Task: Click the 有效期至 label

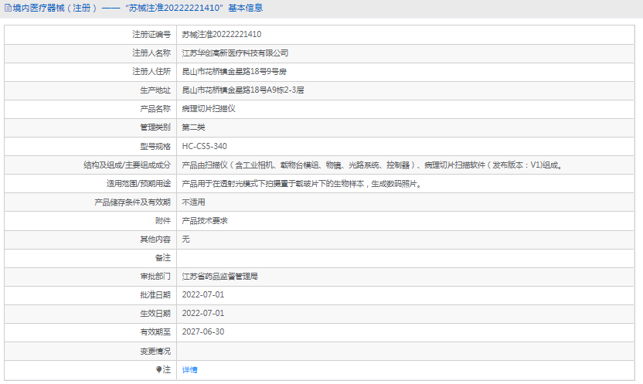Action: pyautogui.click(x=155, y=332)
